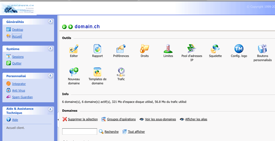Screen dimensions: 275x141
Task: Click the Préférences icon
Action: pyautogui.click(x=121, y=49)
